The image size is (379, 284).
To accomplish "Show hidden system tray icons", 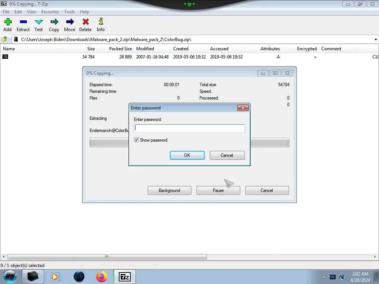I will [323, 277].
